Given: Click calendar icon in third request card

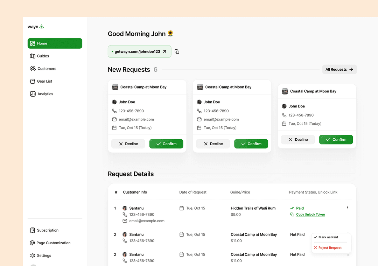Looking at the screenshot, I should pos(284,124).
